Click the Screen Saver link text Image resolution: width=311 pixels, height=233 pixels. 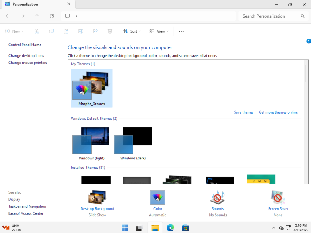(x=278, y=208)
